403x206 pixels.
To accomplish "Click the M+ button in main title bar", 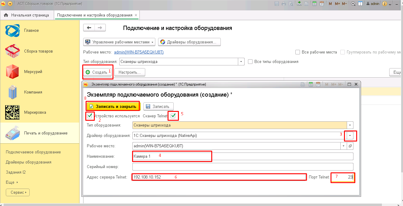I will click(337, 4).
